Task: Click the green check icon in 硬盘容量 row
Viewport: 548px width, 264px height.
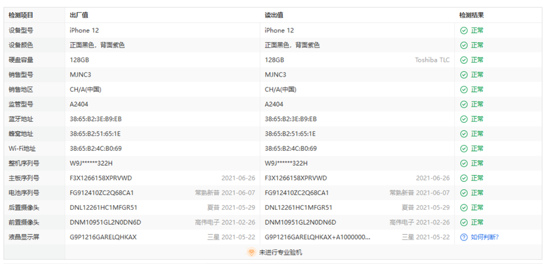Action: [x=464, y=60]
